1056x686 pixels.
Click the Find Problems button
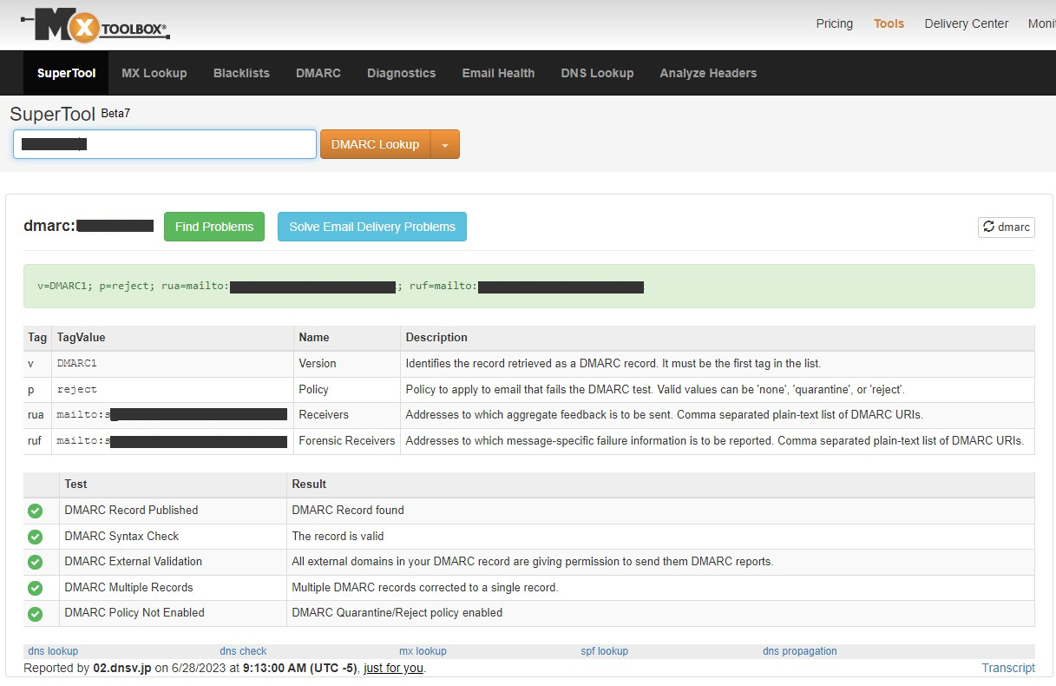tap(214, 227)
